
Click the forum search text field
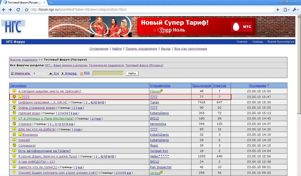108,74
